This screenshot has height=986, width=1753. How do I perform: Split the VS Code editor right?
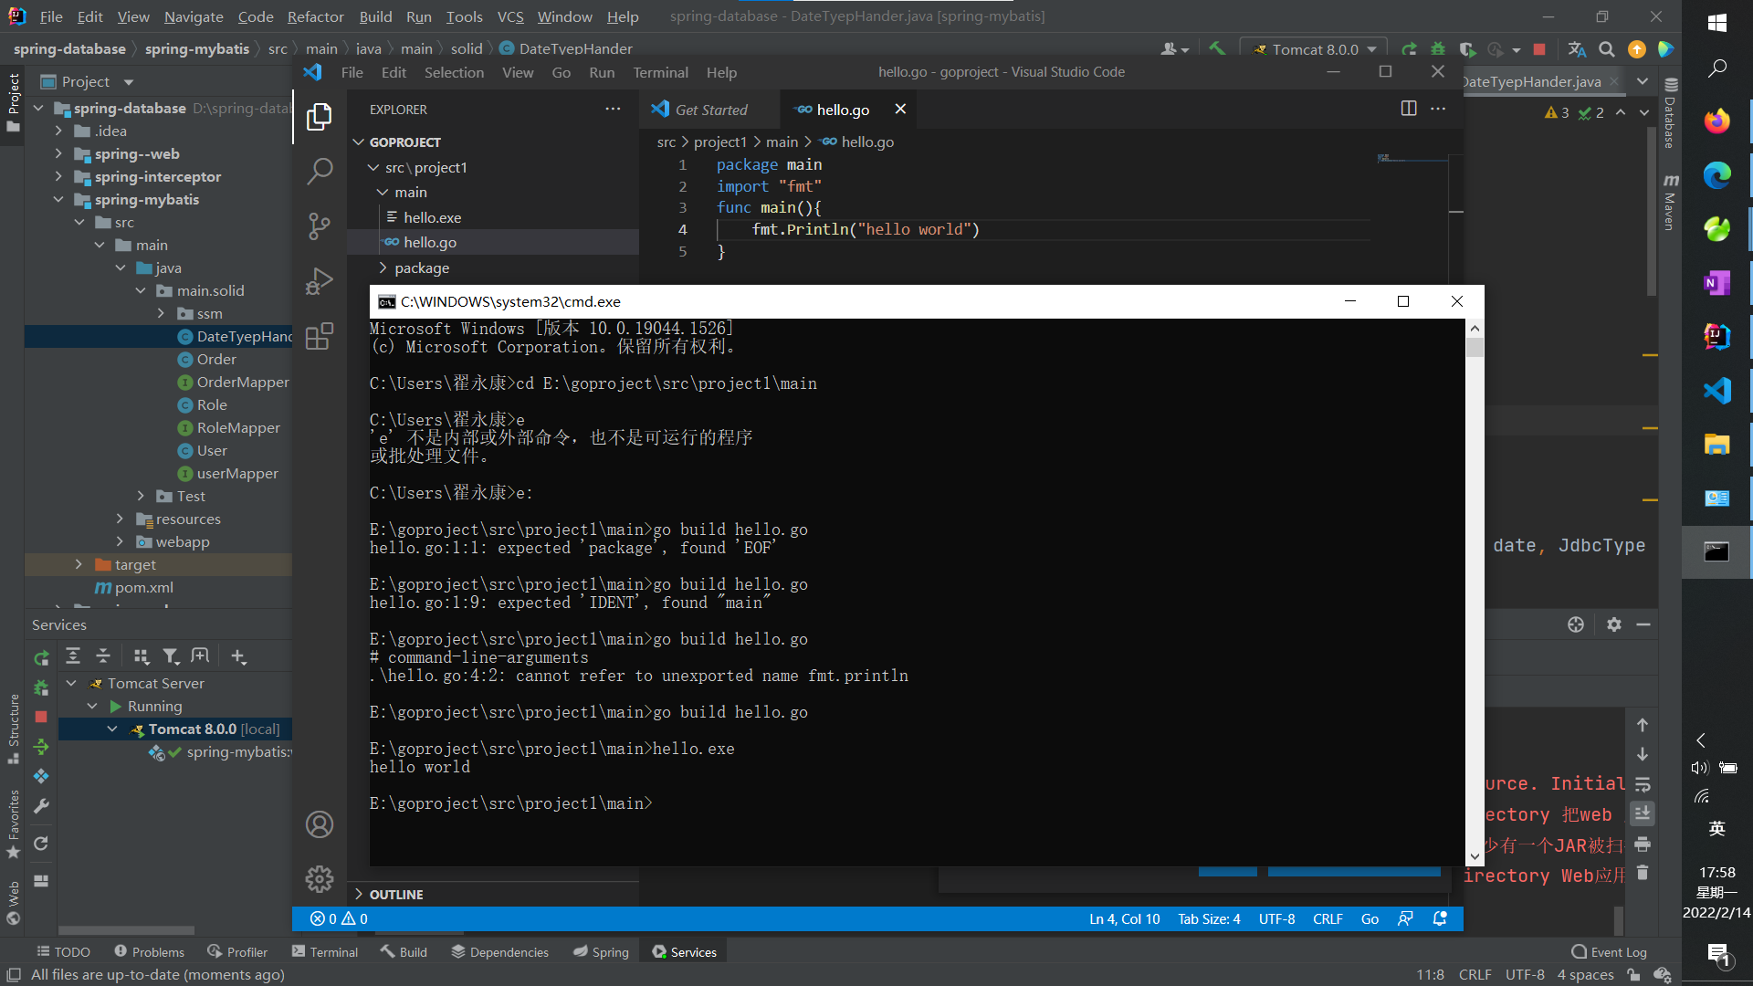[x=1409, y=109]
